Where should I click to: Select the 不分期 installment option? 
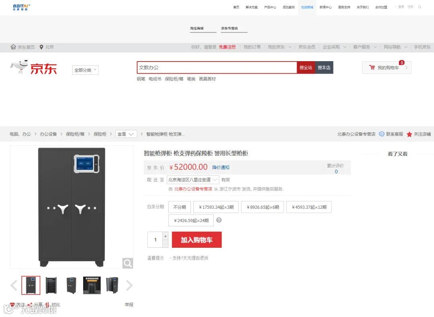pyautogui.click(x=179, y=207)
